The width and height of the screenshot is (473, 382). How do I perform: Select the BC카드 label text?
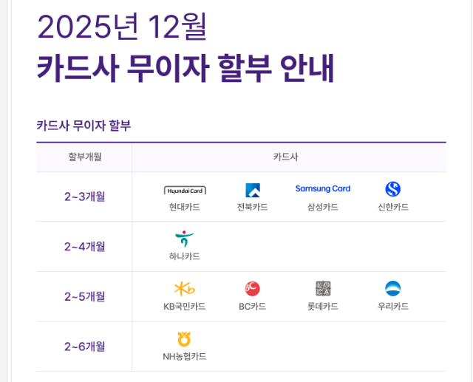click(x=253, y=307)
